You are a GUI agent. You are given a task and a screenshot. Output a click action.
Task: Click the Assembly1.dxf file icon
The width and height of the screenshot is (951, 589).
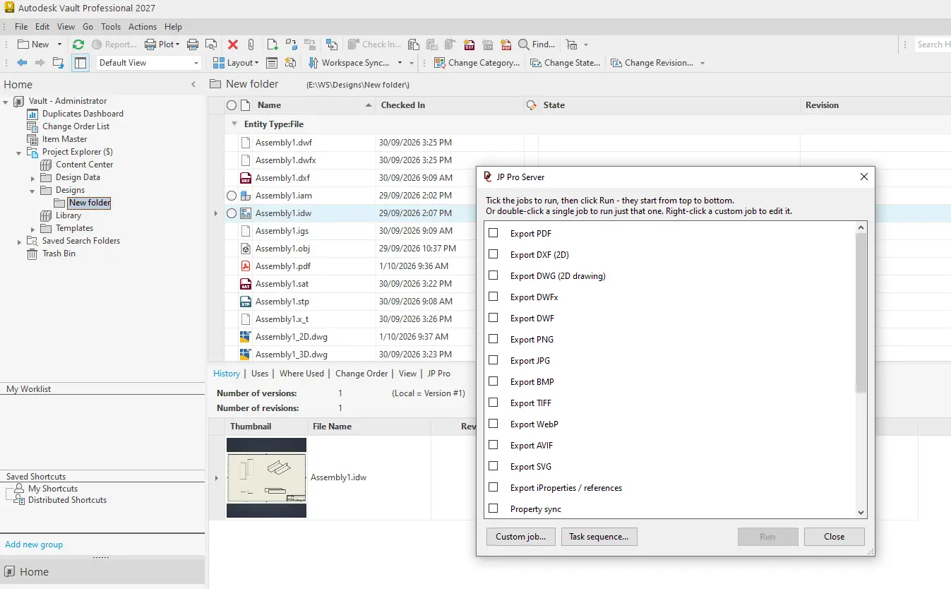(245, 178)
